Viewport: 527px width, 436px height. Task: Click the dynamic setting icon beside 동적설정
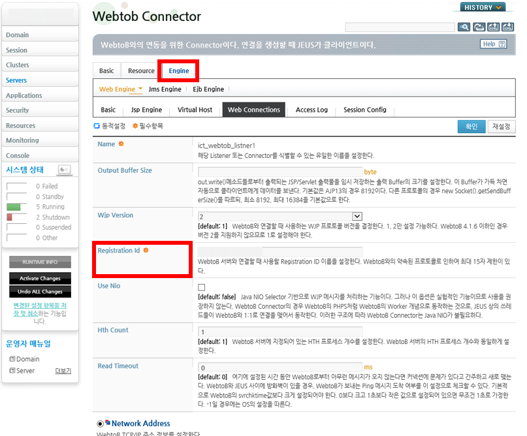coord(97,126)
